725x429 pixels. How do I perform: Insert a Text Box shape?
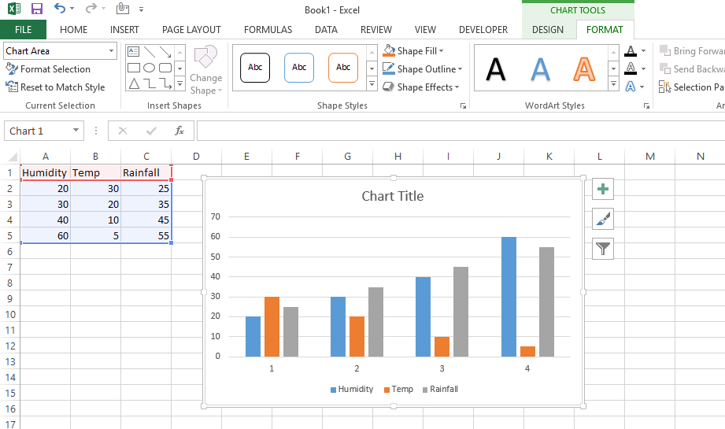134,52
